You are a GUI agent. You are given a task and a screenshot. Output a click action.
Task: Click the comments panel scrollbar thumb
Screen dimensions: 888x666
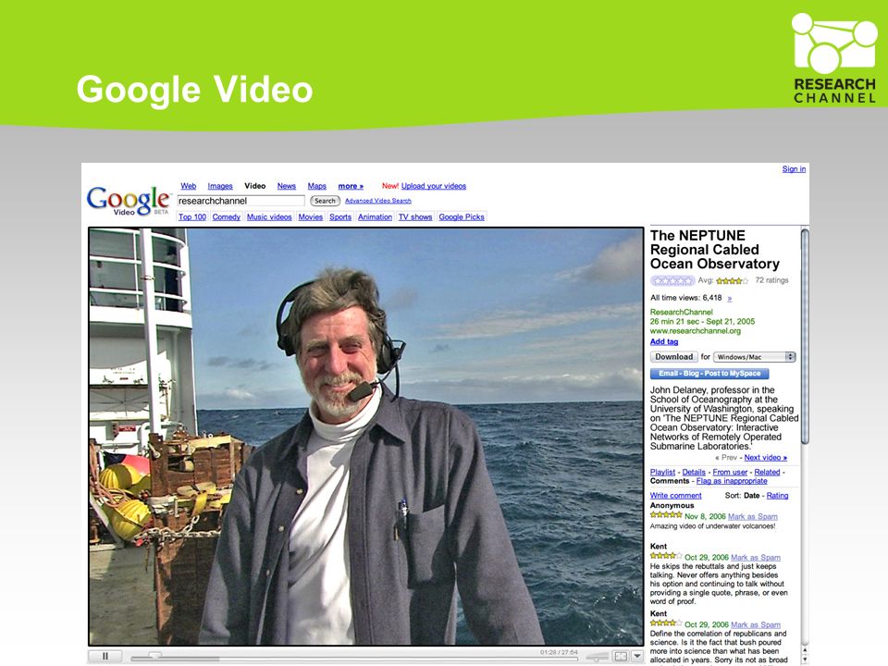tap(805, 337)
